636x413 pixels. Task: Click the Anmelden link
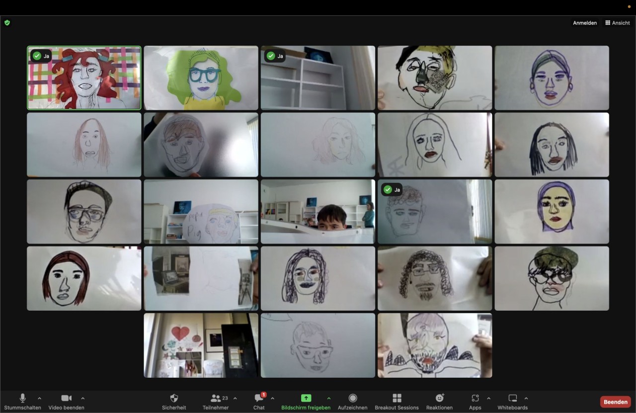point(585,23)
